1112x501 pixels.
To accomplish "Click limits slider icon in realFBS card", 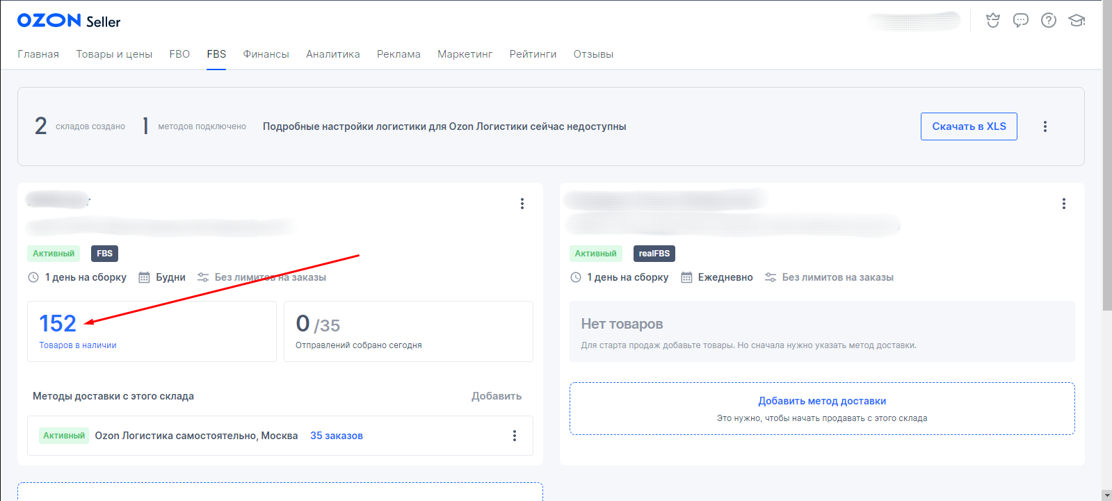I will [x=771, y=277].
